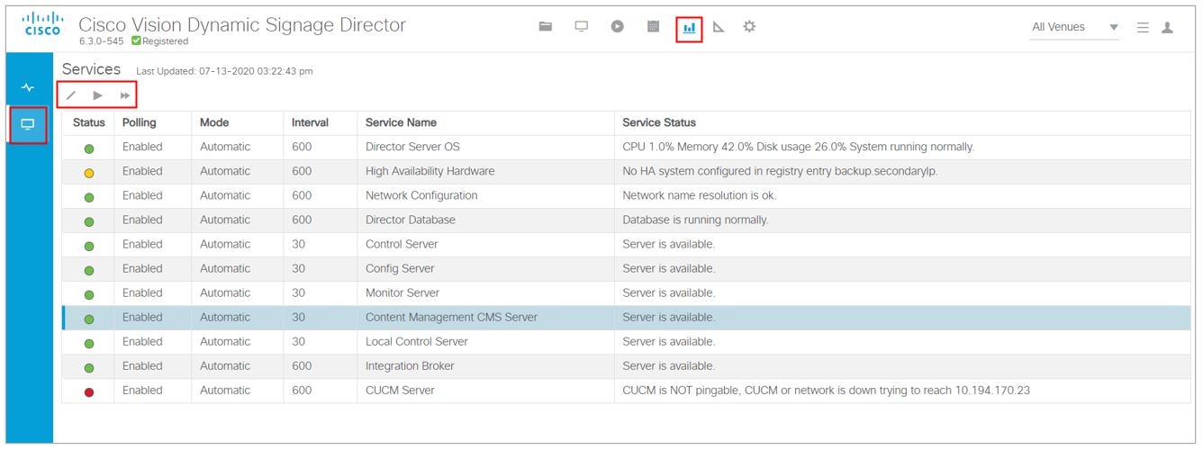Screen dimensions: 1203x450
Task: Click the Cisco logo
Action: [42, 25]
